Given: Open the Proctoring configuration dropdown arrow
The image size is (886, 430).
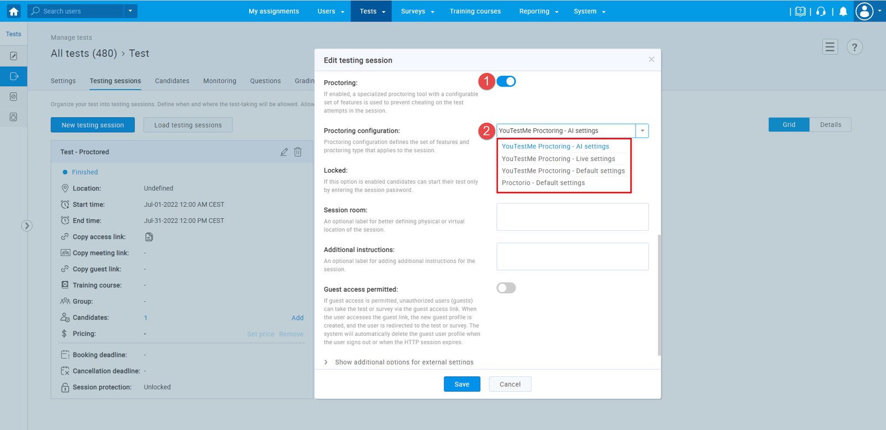Looking at the screenshot, I should 642,131.
